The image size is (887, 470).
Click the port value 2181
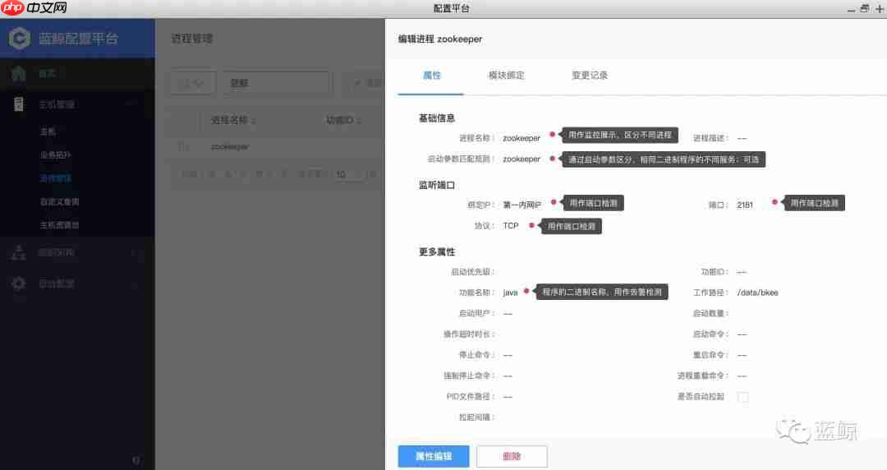(744, 205)
